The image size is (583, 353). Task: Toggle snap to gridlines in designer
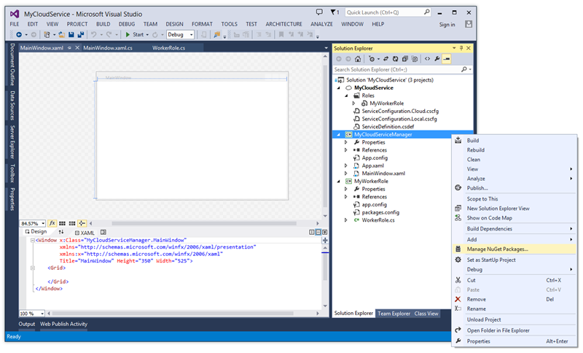(x=72, y=224)
